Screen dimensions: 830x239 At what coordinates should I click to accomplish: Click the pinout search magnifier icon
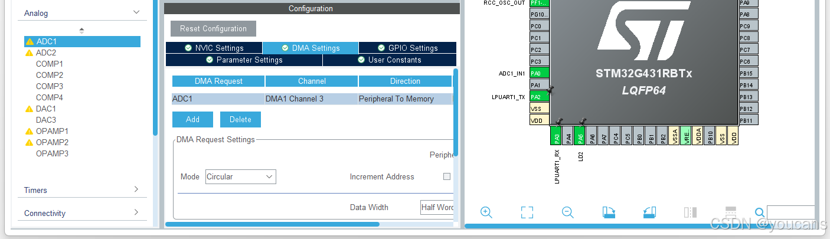tap(760, 212)
